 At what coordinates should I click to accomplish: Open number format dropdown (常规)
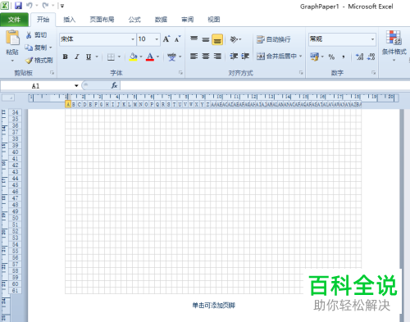372,39
